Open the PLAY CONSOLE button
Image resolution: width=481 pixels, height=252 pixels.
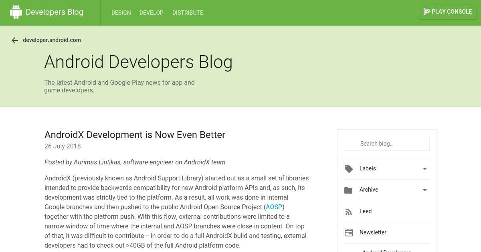click(x=448, y=12)
